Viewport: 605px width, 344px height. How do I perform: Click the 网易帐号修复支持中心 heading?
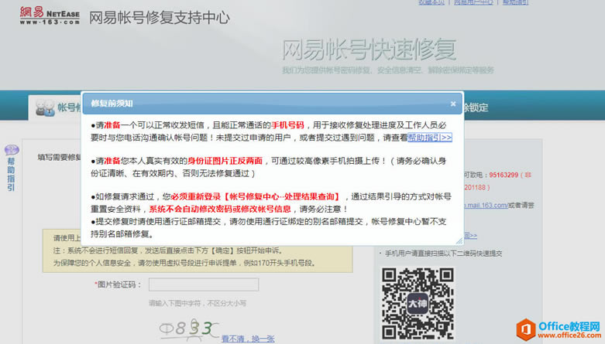[160, 18]
